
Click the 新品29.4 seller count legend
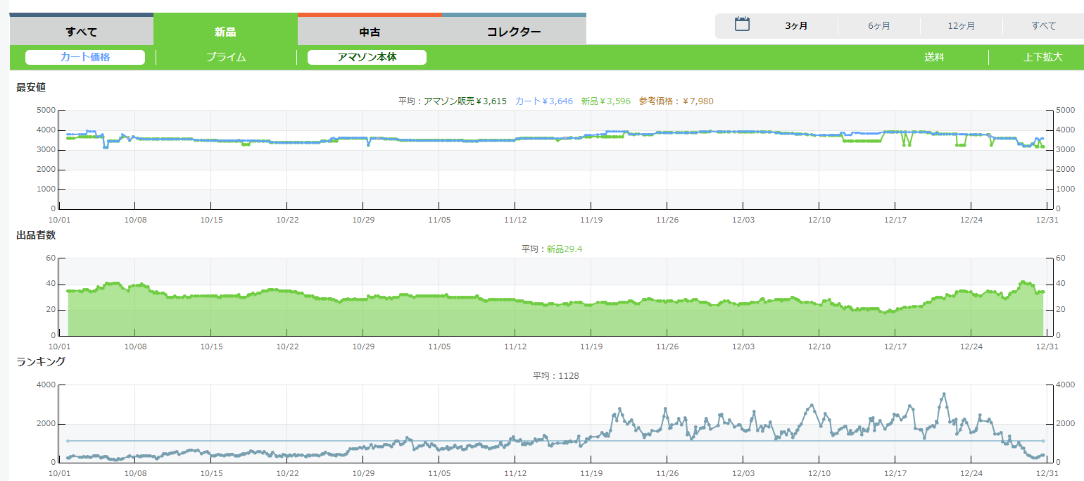click(x=564, y=249)
